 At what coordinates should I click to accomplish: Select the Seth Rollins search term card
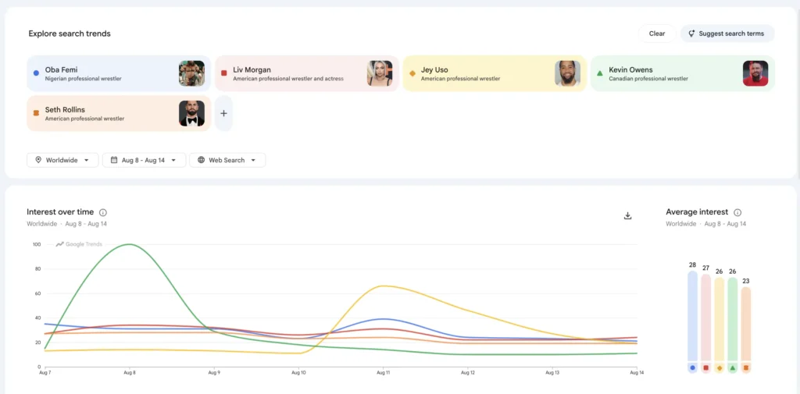(x=119, y=113)
